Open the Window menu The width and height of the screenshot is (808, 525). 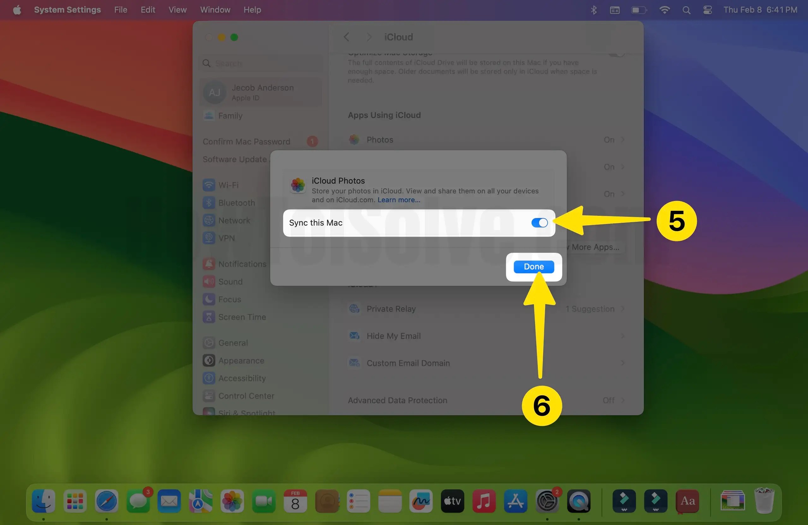tap(215, 9)
